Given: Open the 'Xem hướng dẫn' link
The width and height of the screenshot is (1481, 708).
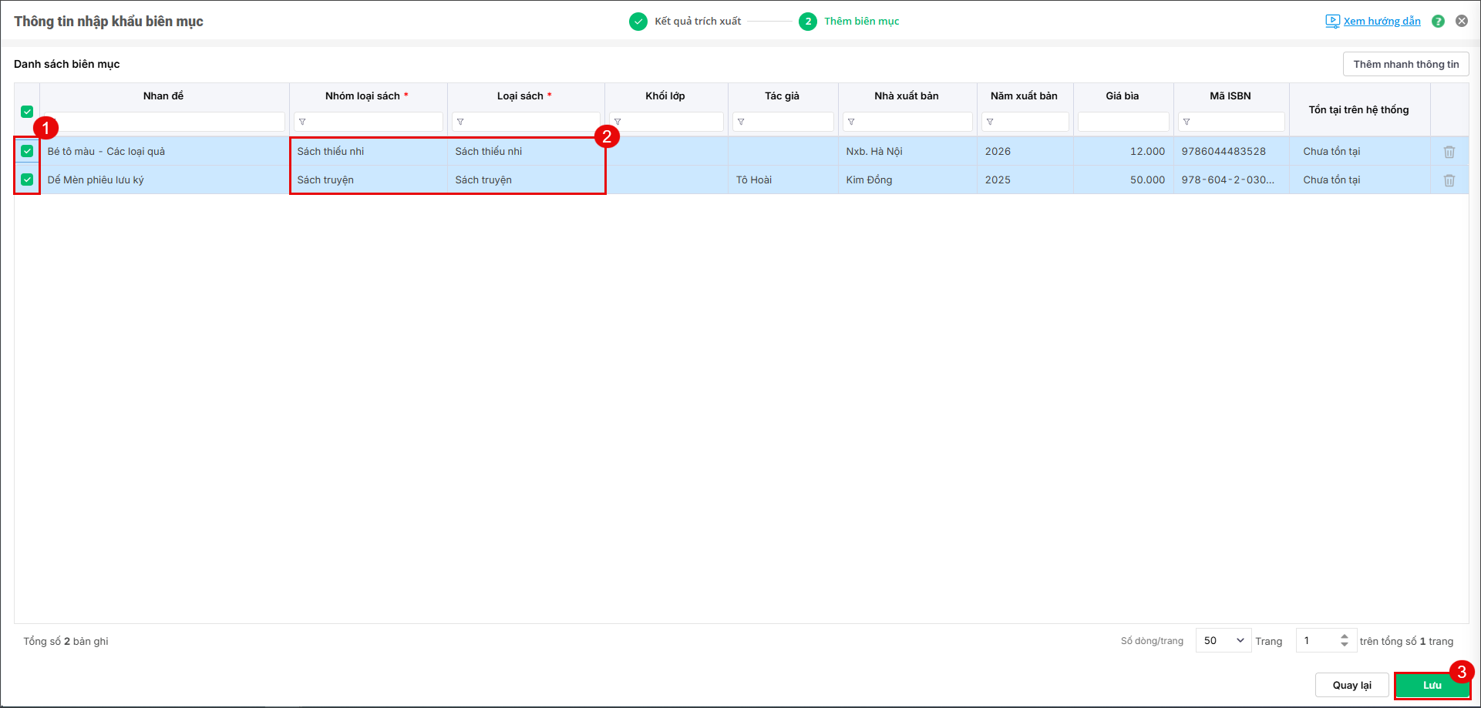Looking at the screenshot, I should (1382, 22).
